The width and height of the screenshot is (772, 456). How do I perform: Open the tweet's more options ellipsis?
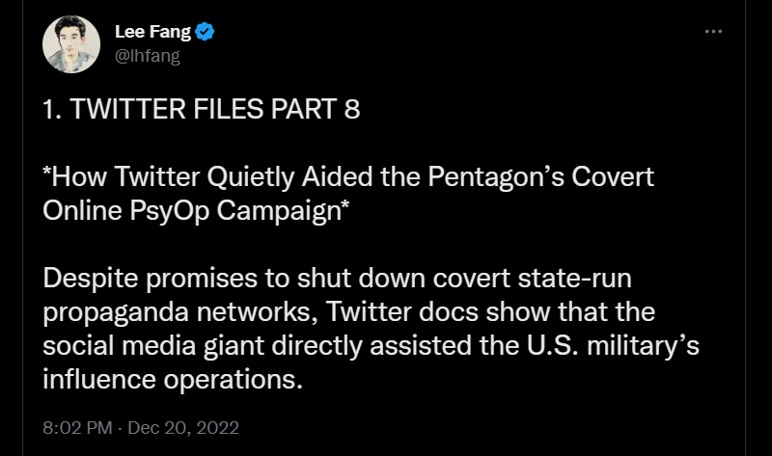point(713,32)
